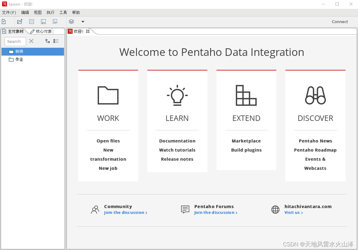
Task: Click the WORK heading
Action: pos(108,118)
